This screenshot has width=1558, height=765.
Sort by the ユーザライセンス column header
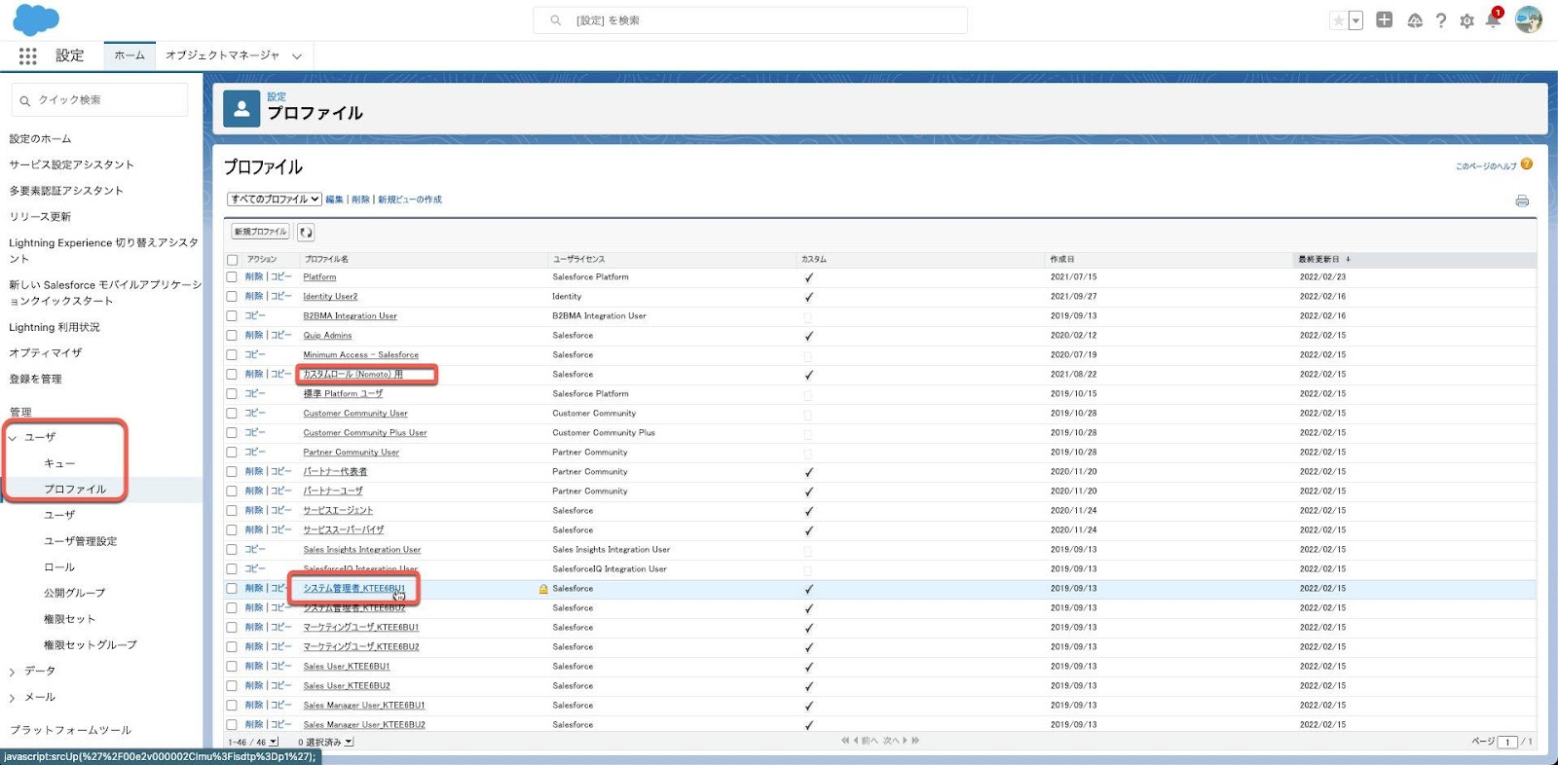578,260
